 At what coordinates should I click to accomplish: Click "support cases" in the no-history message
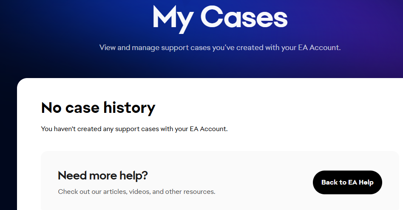tap(137, 129)
